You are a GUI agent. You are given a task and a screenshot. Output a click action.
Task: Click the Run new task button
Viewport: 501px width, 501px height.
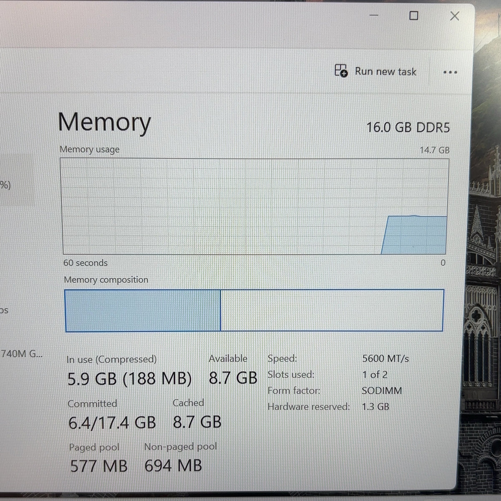(x=375, y=71)
